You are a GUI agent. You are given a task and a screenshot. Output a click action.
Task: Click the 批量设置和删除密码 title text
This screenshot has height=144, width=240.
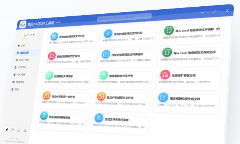click(x=59, y=117)
